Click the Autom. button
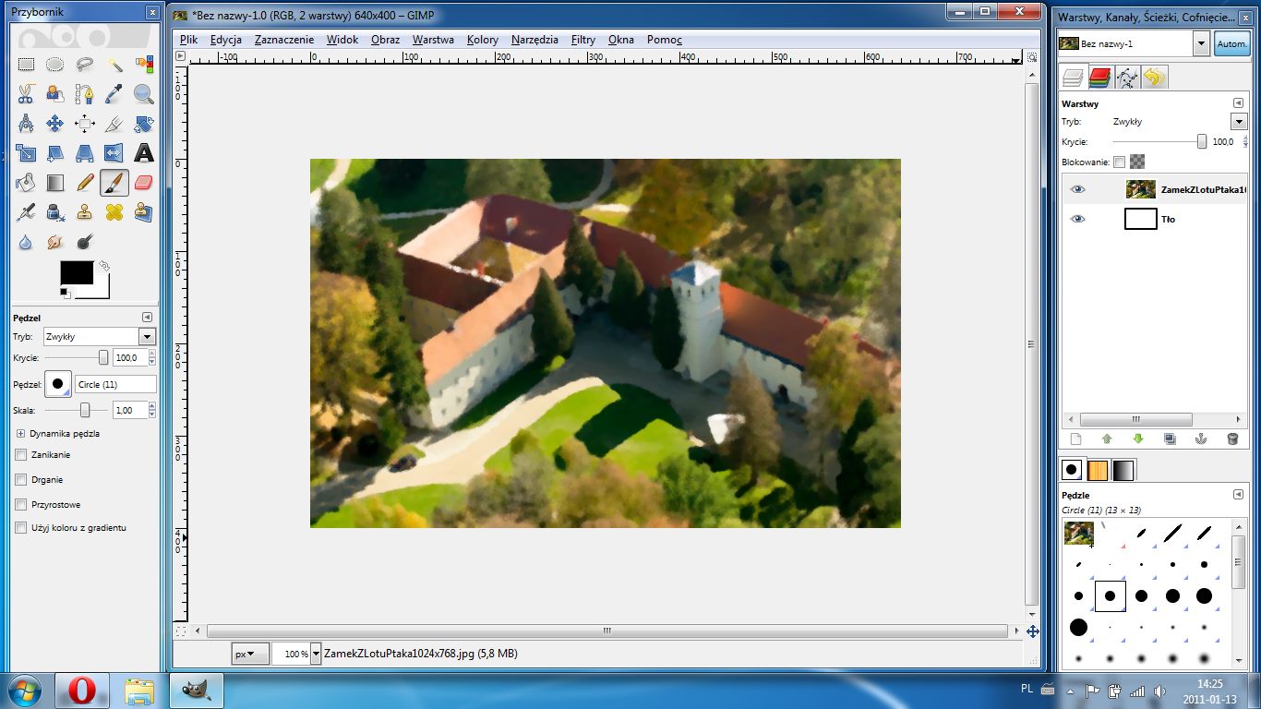The height and width of the screenshot is (709, 1261). pyautogui.click(x=1231, y=43)
